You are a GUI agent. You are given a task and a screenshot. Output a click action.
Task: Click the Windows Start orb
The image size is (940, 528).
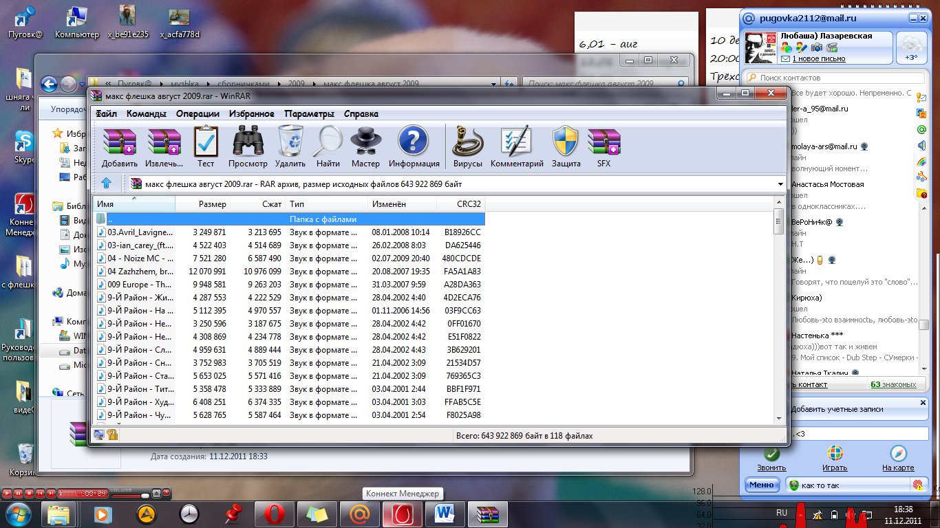19,514
